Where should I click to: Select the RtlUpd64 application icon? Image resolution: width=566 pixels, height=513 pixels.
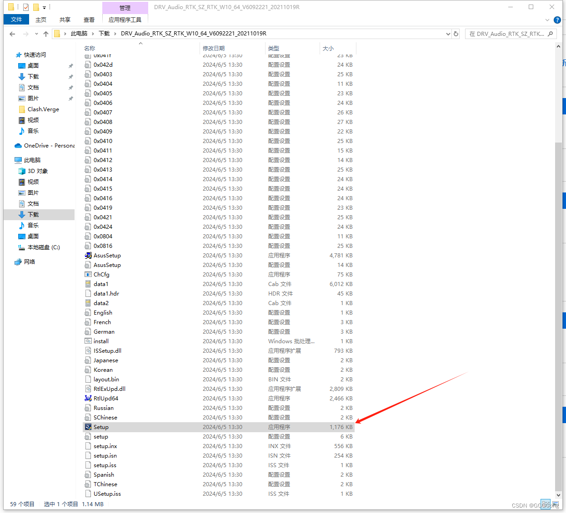click(x=88, y=399)
